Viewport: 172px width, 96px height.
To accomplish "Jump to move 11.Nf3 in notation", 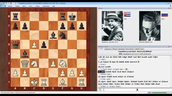I will [108, 67].
